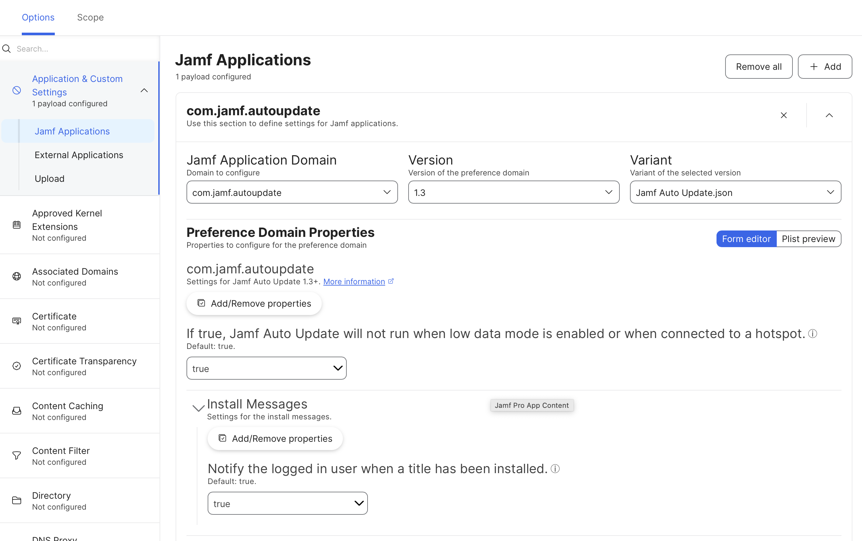This screenshot has width=862, height=541.
Task: Click the plus icon on Add button
Action: point(814,67)
